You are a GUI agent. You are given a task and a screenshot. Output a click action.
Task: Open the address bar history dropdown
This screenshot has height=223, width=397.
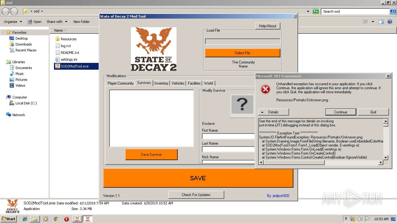click(308, 11)
